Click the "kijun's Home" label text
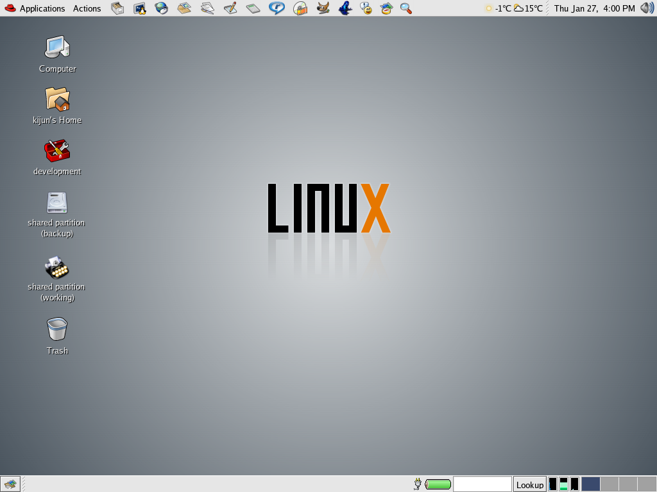 click(x=57, y=120)
